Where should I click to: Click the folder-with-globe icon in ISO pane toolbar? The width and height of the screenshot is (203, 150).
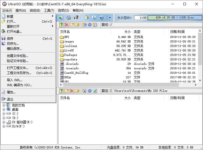tap(95, 25)
